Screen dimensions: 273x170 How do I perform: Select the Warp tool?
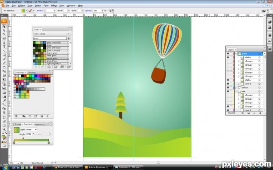tap(4, 76)
